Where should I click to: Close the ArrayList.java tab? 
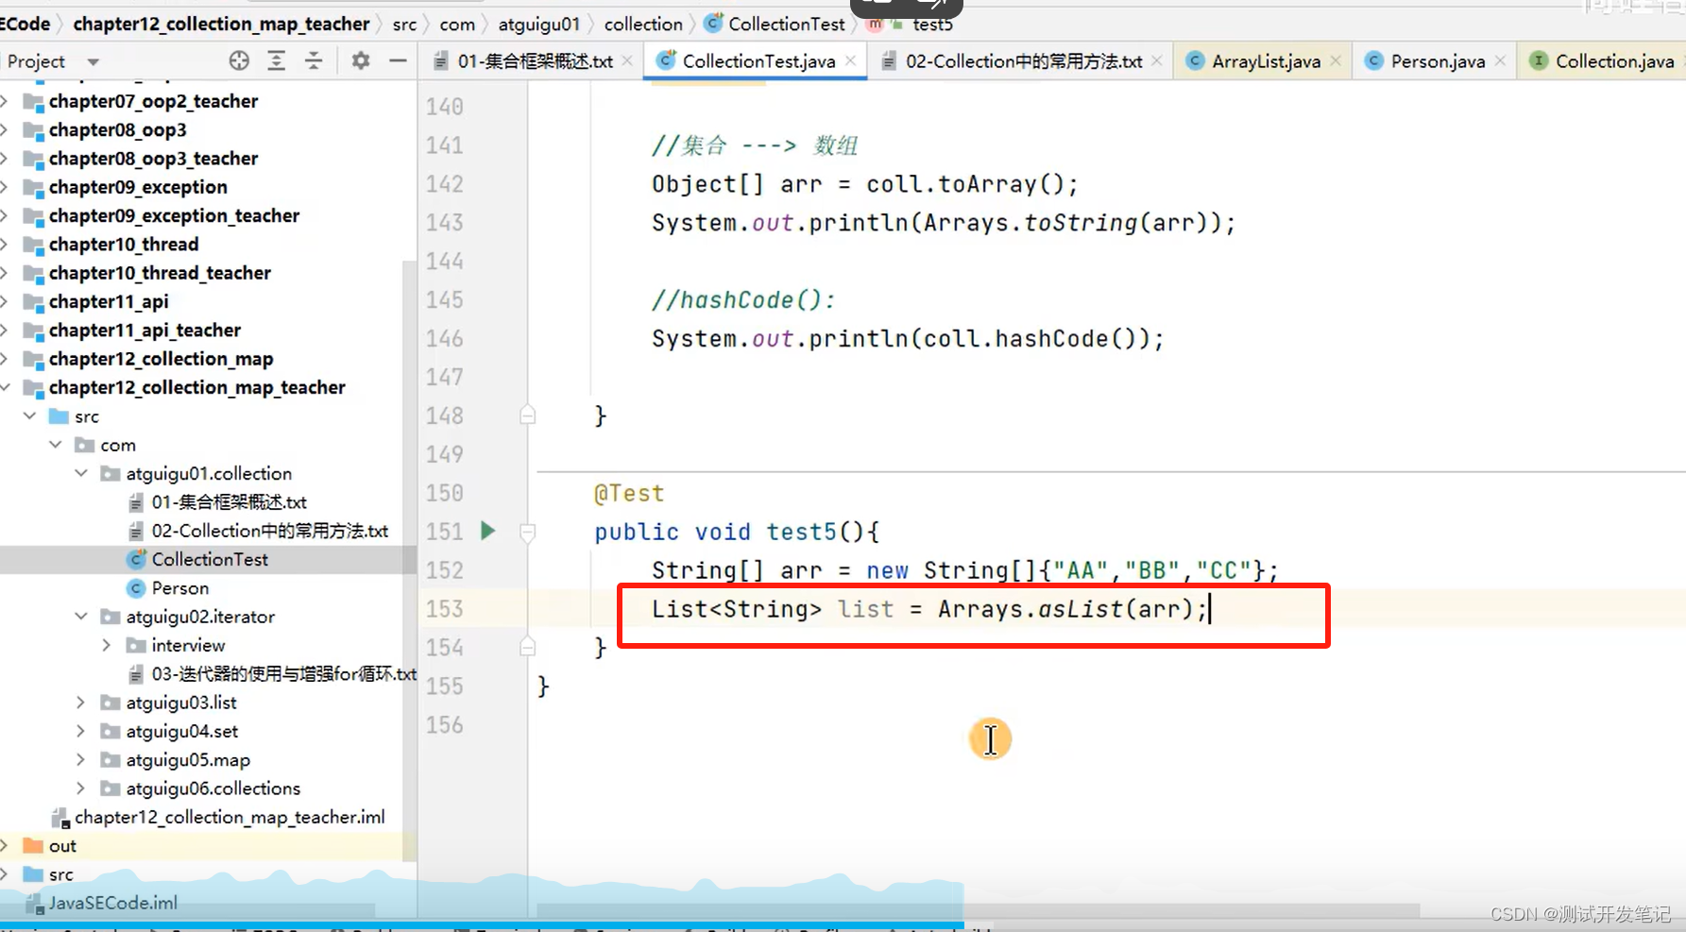(1336, 60)
